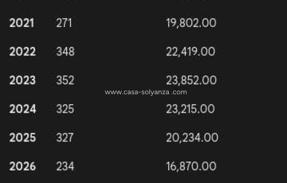Viewport: 287px width, 183px height.
Task: Click the amount 23,852.00
Action: [x=191, y=80]
